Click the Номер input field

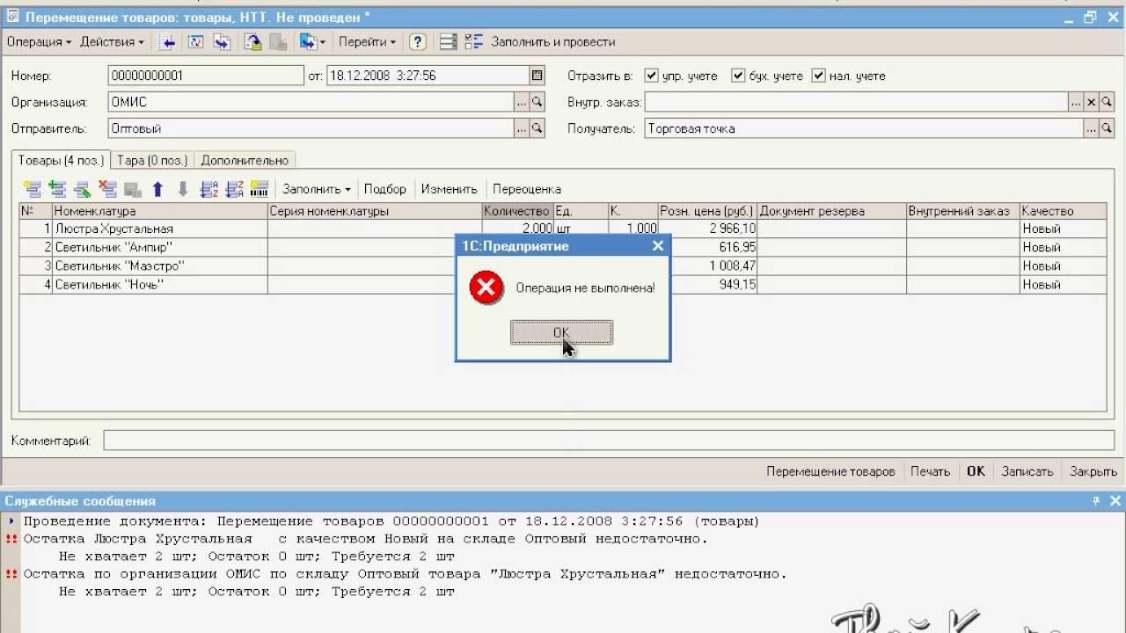click(206, 76)
